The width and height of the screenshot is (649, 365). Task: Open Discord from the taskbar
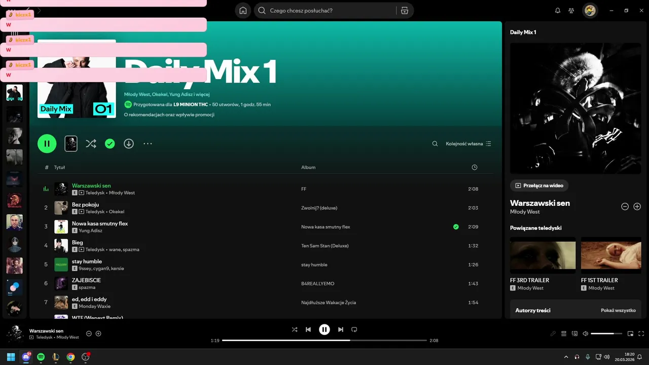pyautogui.click(x=26, y=357)
